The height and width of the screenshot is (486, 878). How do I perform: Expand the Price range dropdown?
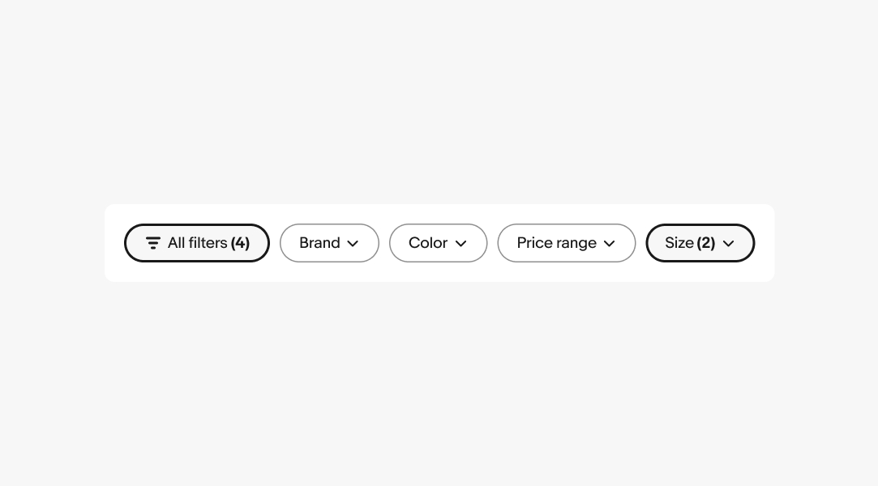[566, 243]
